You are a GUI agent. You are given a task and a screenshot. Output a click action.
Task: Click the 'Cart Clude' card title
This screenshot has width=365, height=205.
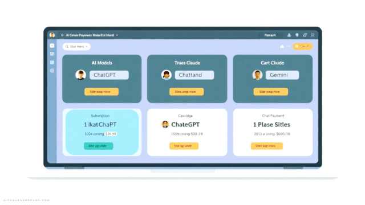tap(273, 63)
